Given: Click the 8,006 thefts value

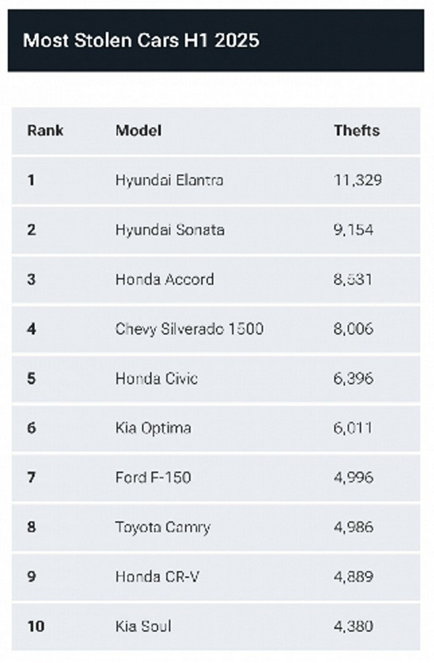Looking at the screenshot, I should [x=354, y=329].
